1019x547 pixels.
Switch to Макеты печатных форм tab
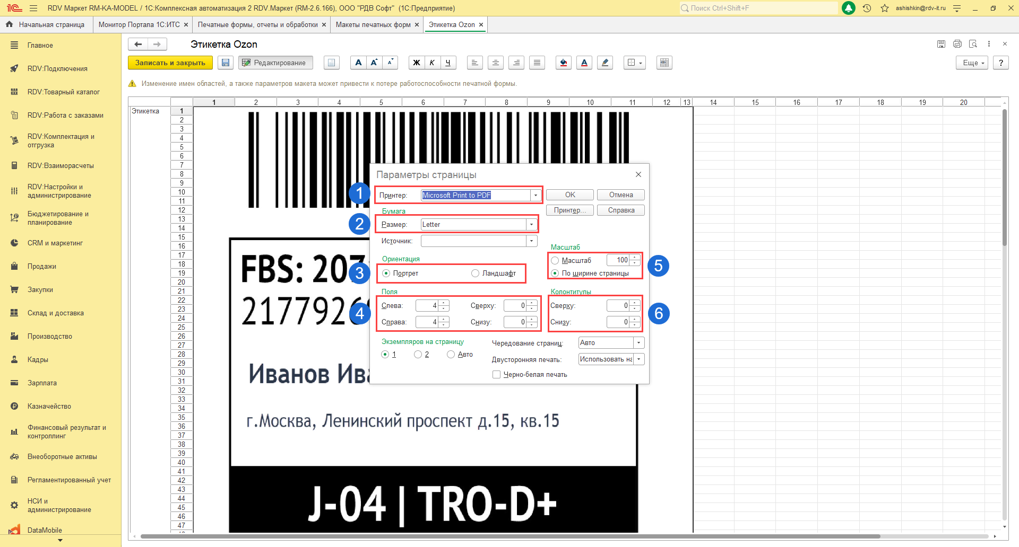373,24
